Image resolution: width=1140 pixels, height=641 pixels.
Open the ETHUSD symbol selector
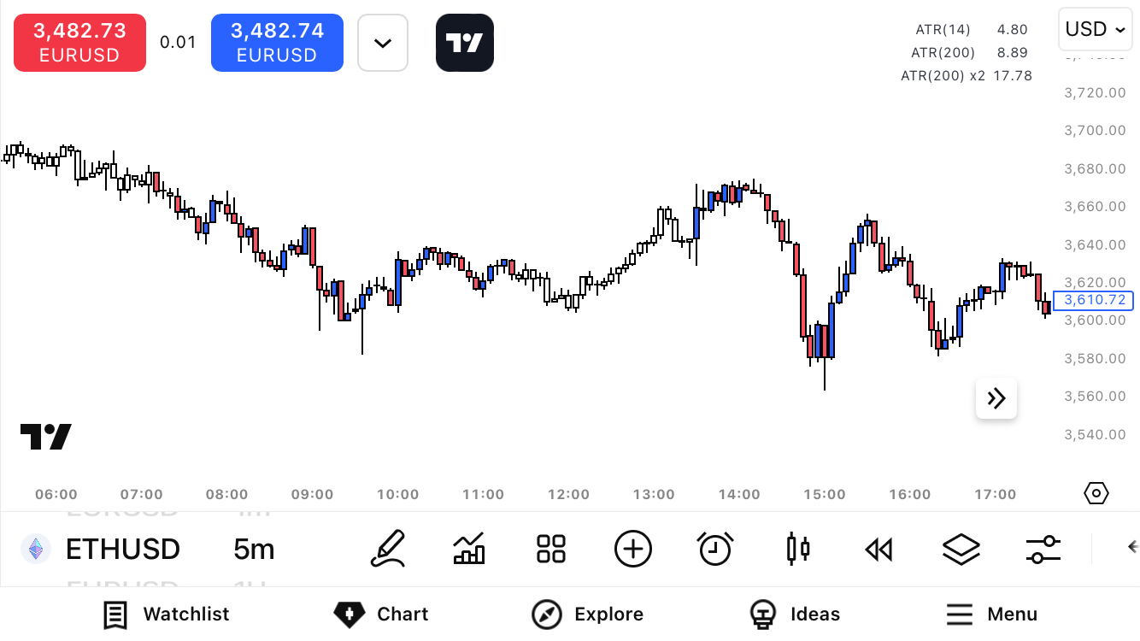pos(122,549)
